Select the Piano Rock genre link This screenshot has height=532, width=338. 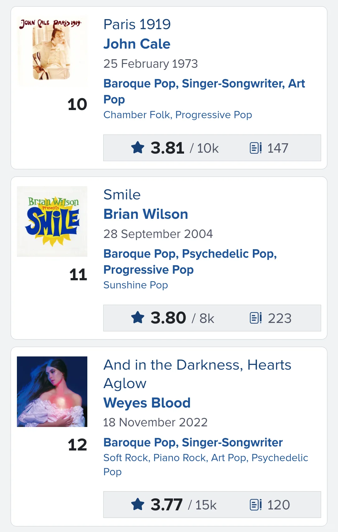[180, 458]
